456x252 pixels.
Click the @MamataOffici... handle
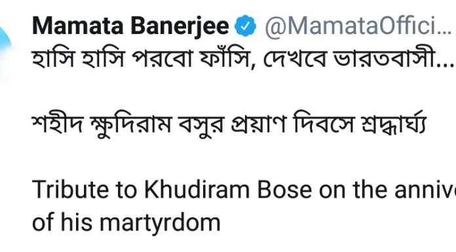[358, 26]
